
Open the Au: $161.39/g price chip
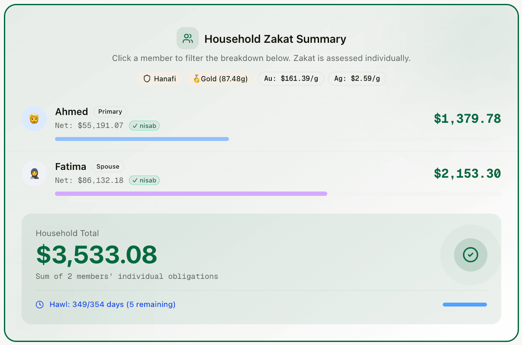(291, 78)
